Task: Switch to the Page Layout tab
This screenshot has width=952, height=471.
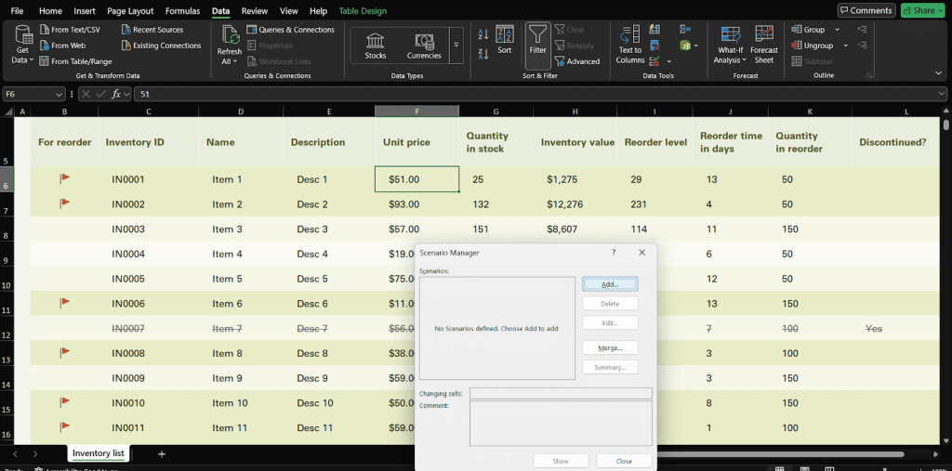Action: coord(130,11)
